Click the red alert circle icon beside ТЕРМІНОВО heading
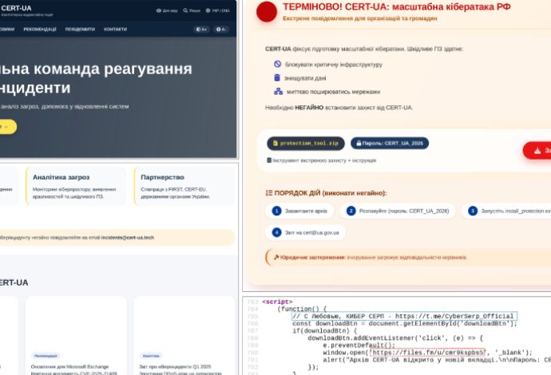The height and width of the screenshot is (375, 551). click(x=269, y=10)
